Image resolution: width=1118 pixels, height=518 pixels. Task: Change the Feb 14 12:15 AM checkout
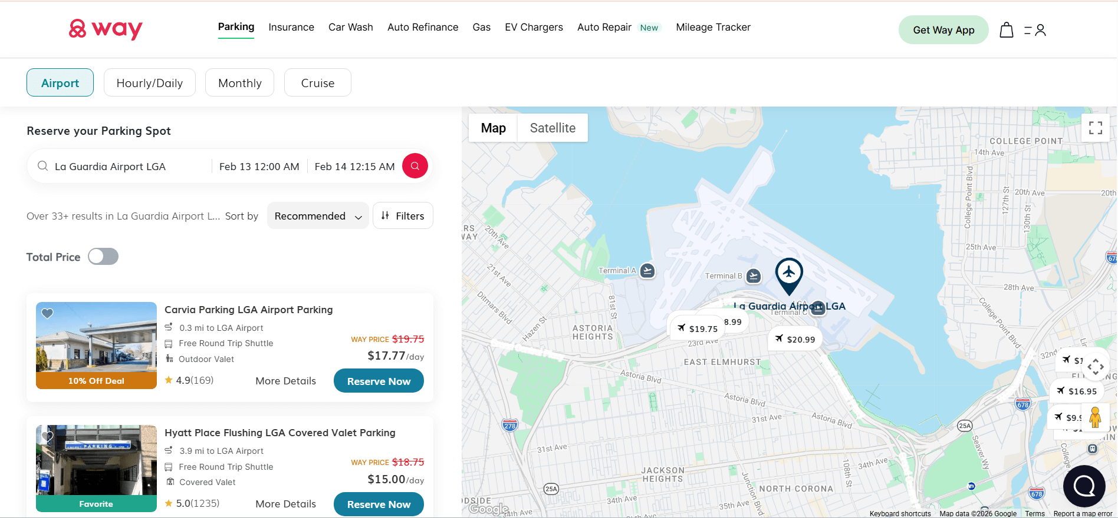[354, 167]
